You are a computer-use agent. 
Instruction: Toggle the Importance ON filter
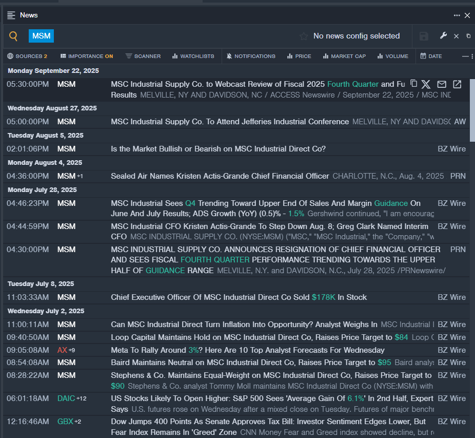tap(86, 56)
